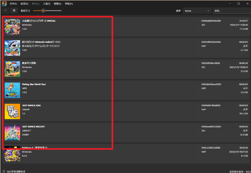Select the Splatoon 3 cover icon

tap(12, 155)
